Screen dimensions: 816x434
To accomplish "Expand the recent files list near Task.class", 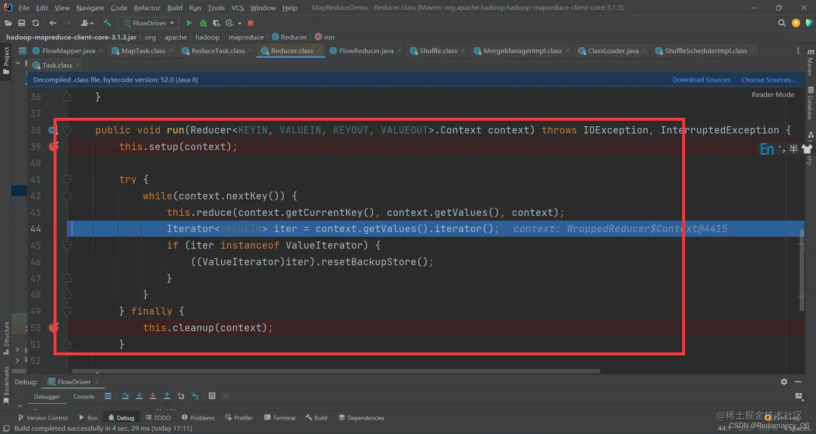I will point(17,63).
